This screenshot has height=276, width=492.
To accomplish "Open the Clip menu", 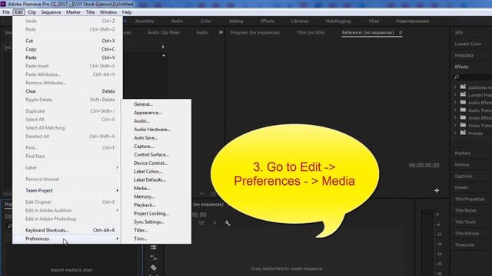I will (32, 12).
